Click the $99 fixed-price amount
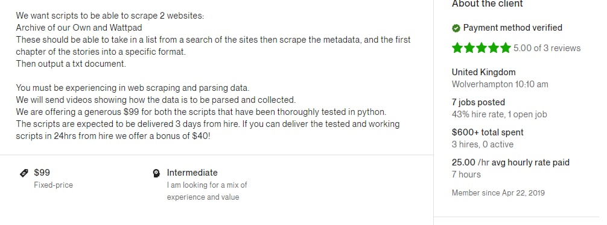 [42, 173]
